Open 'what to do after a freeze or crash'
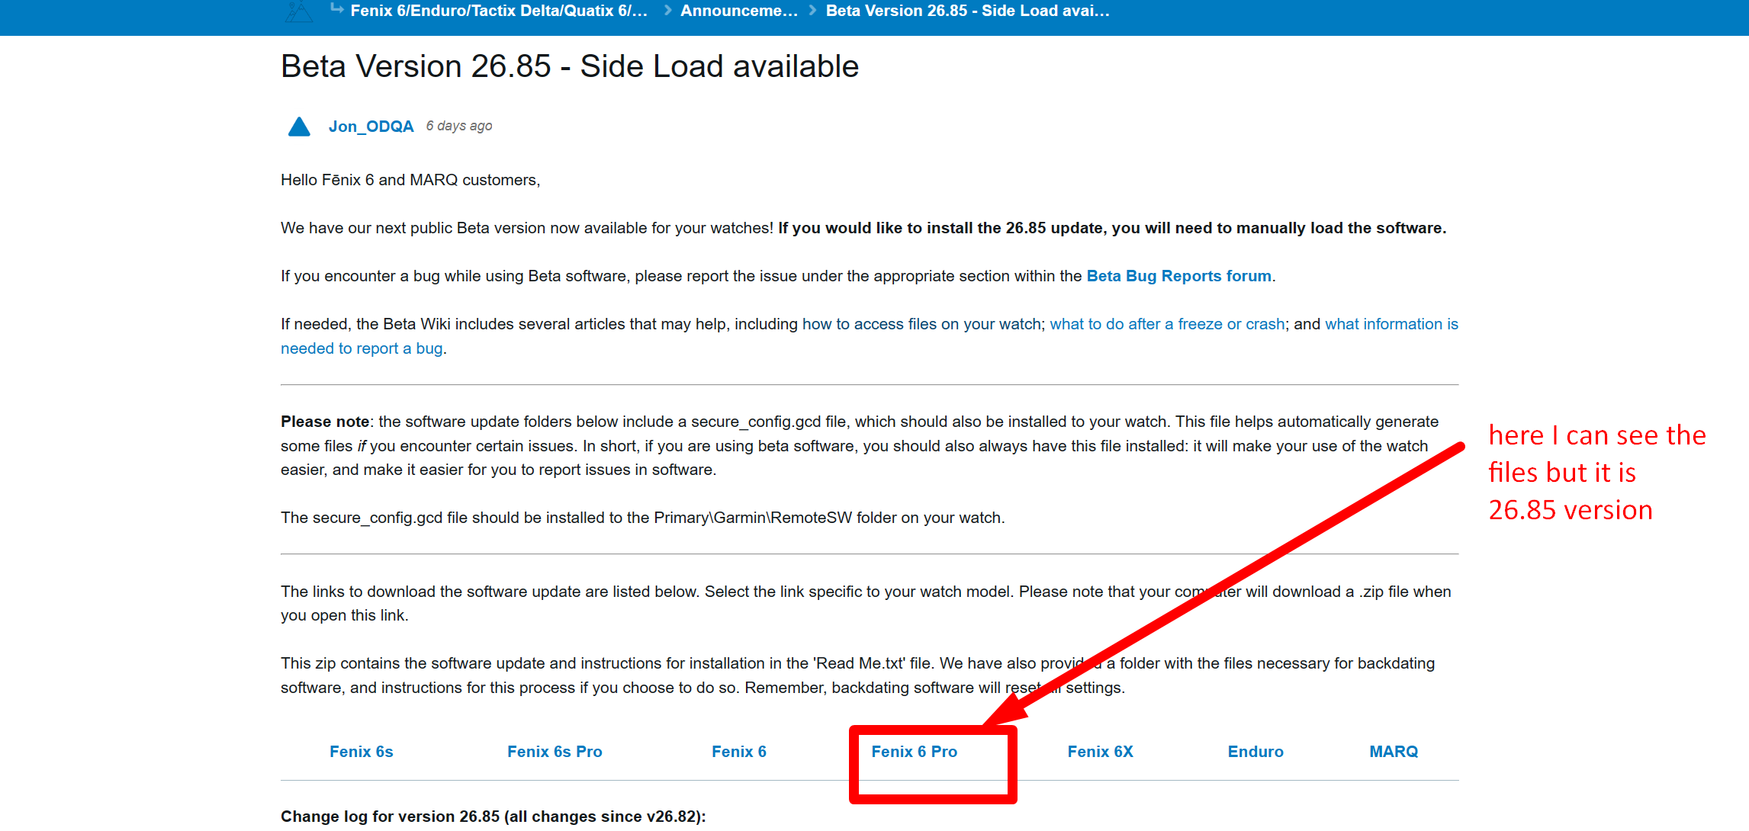Screen dimensions: 1749x831 tap(1167, 324)
